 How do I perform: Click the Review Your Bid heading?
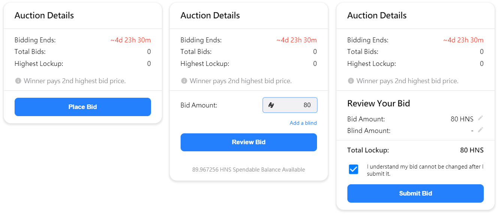(x=378, y=104)
